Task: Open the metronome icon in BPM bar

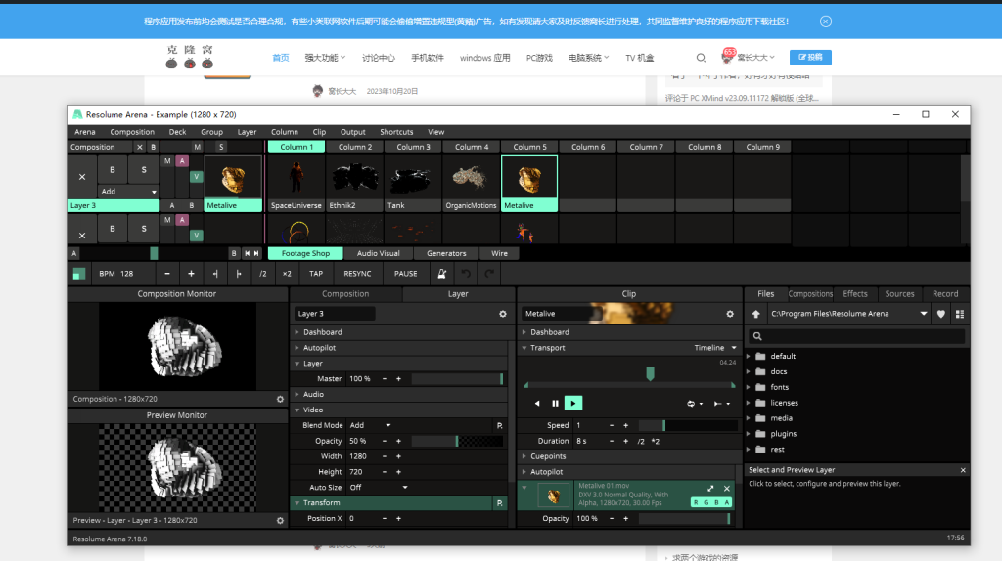Action: click(441, 274)
